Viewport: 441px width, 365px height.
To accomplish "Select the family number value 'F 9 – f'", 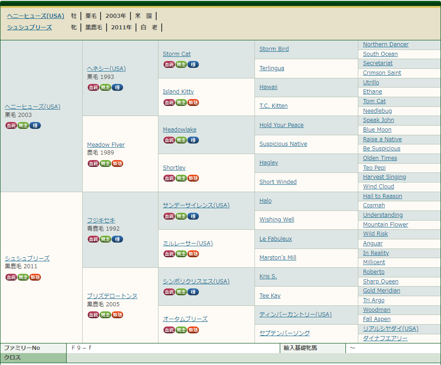I will (x=81, y=348).
